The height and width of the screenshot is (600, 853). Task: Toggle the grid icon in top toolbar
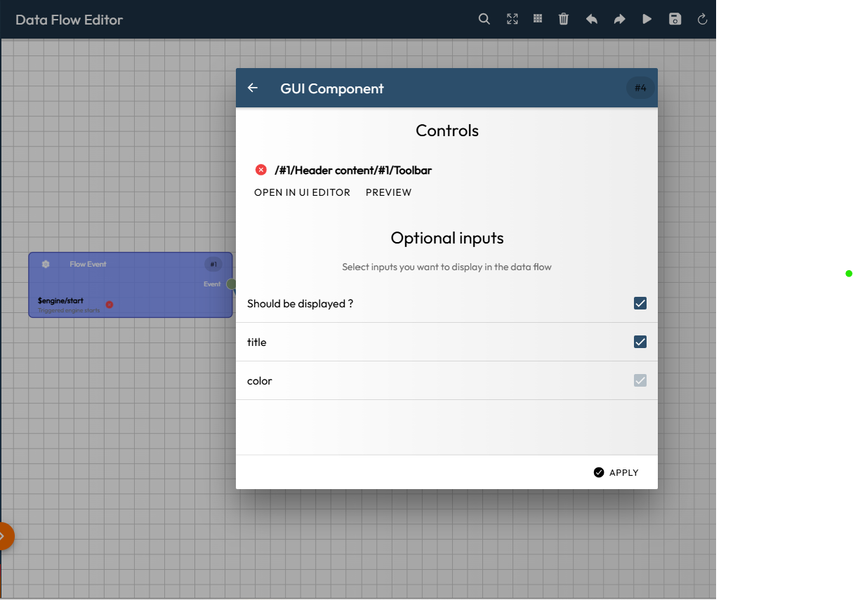point(538,19)
